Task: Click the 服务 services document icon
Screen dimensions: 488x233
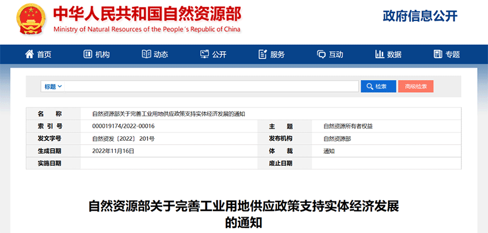Action: click(262, 54)
